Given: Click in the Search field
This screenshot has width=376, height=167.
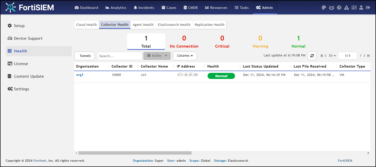Looking at the screenshot, I should 119,56.
